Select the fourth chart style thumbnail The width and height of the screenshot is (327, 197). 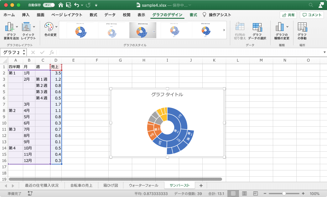pos(174,30)
